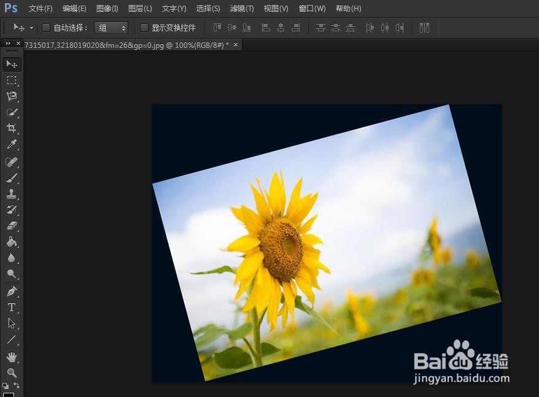Image resolution: width=539 pixels, height=397 pixels.
Task: Select the Dodge tool
Action: click(x=12, y=274)
